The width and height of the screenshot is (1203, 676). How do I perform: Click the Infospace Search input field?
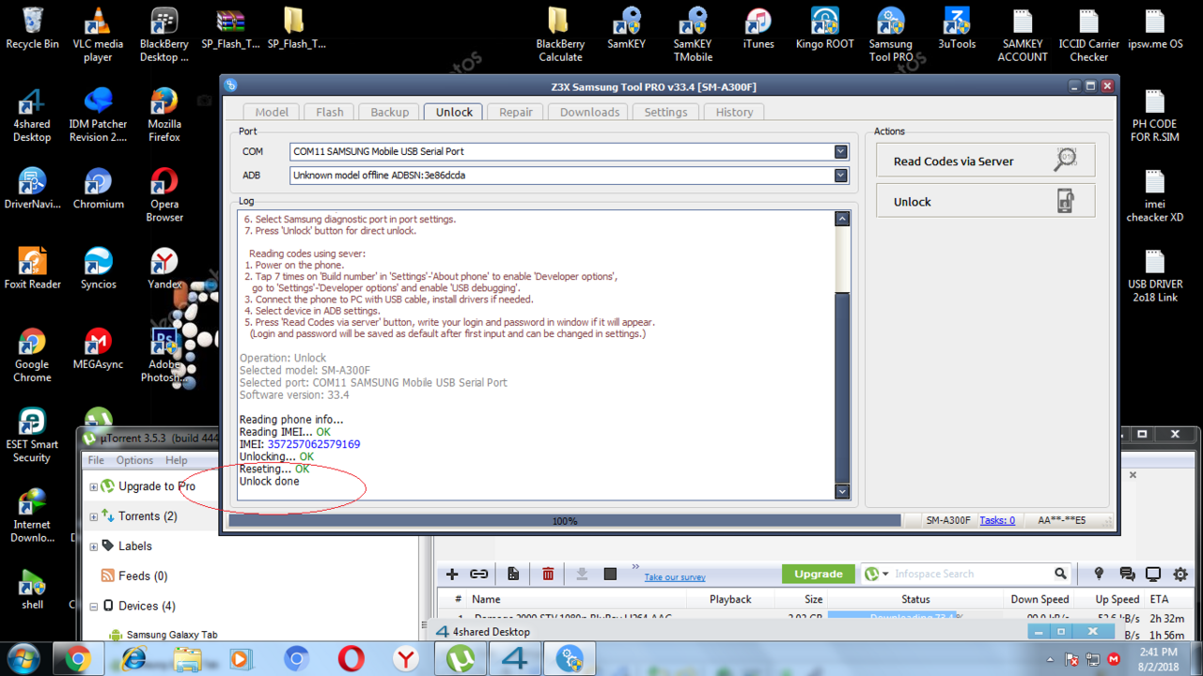coord(970,574)
